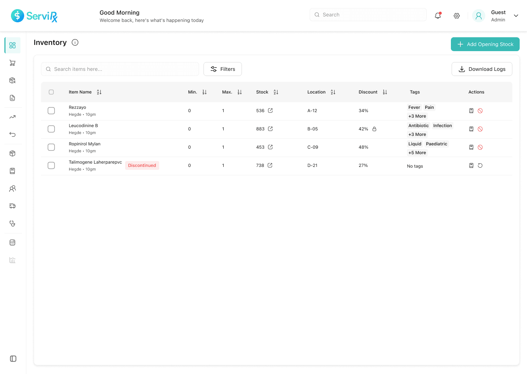Open the sales trends chart icon in sidebar
This screenshot has width=527, height=374.
[x=12, y=117]
